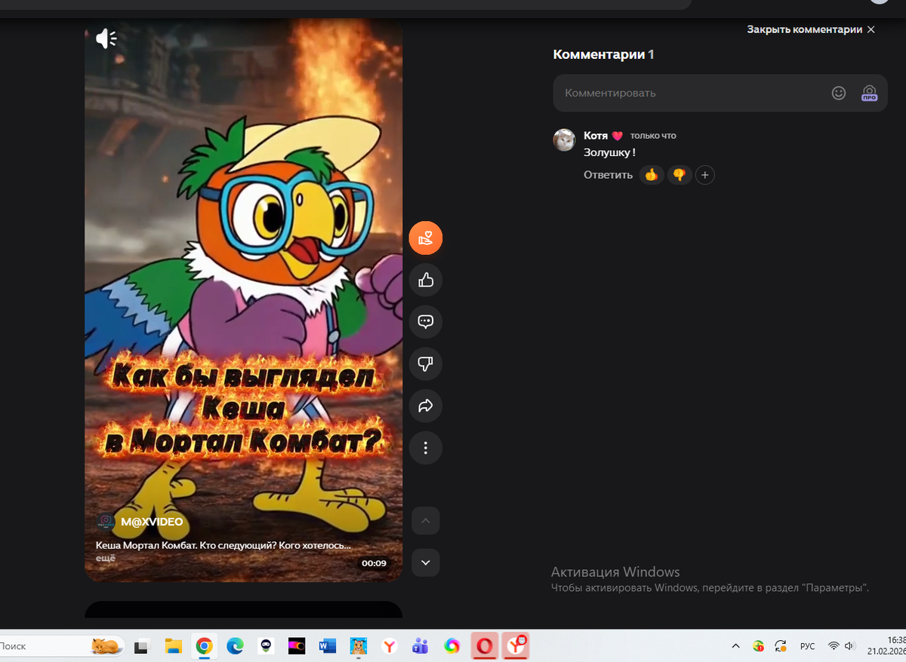The width and height of the screenshot is (906, 662).
Task: Open the emoji picker in comment box
Action: (x=839, y=93)
